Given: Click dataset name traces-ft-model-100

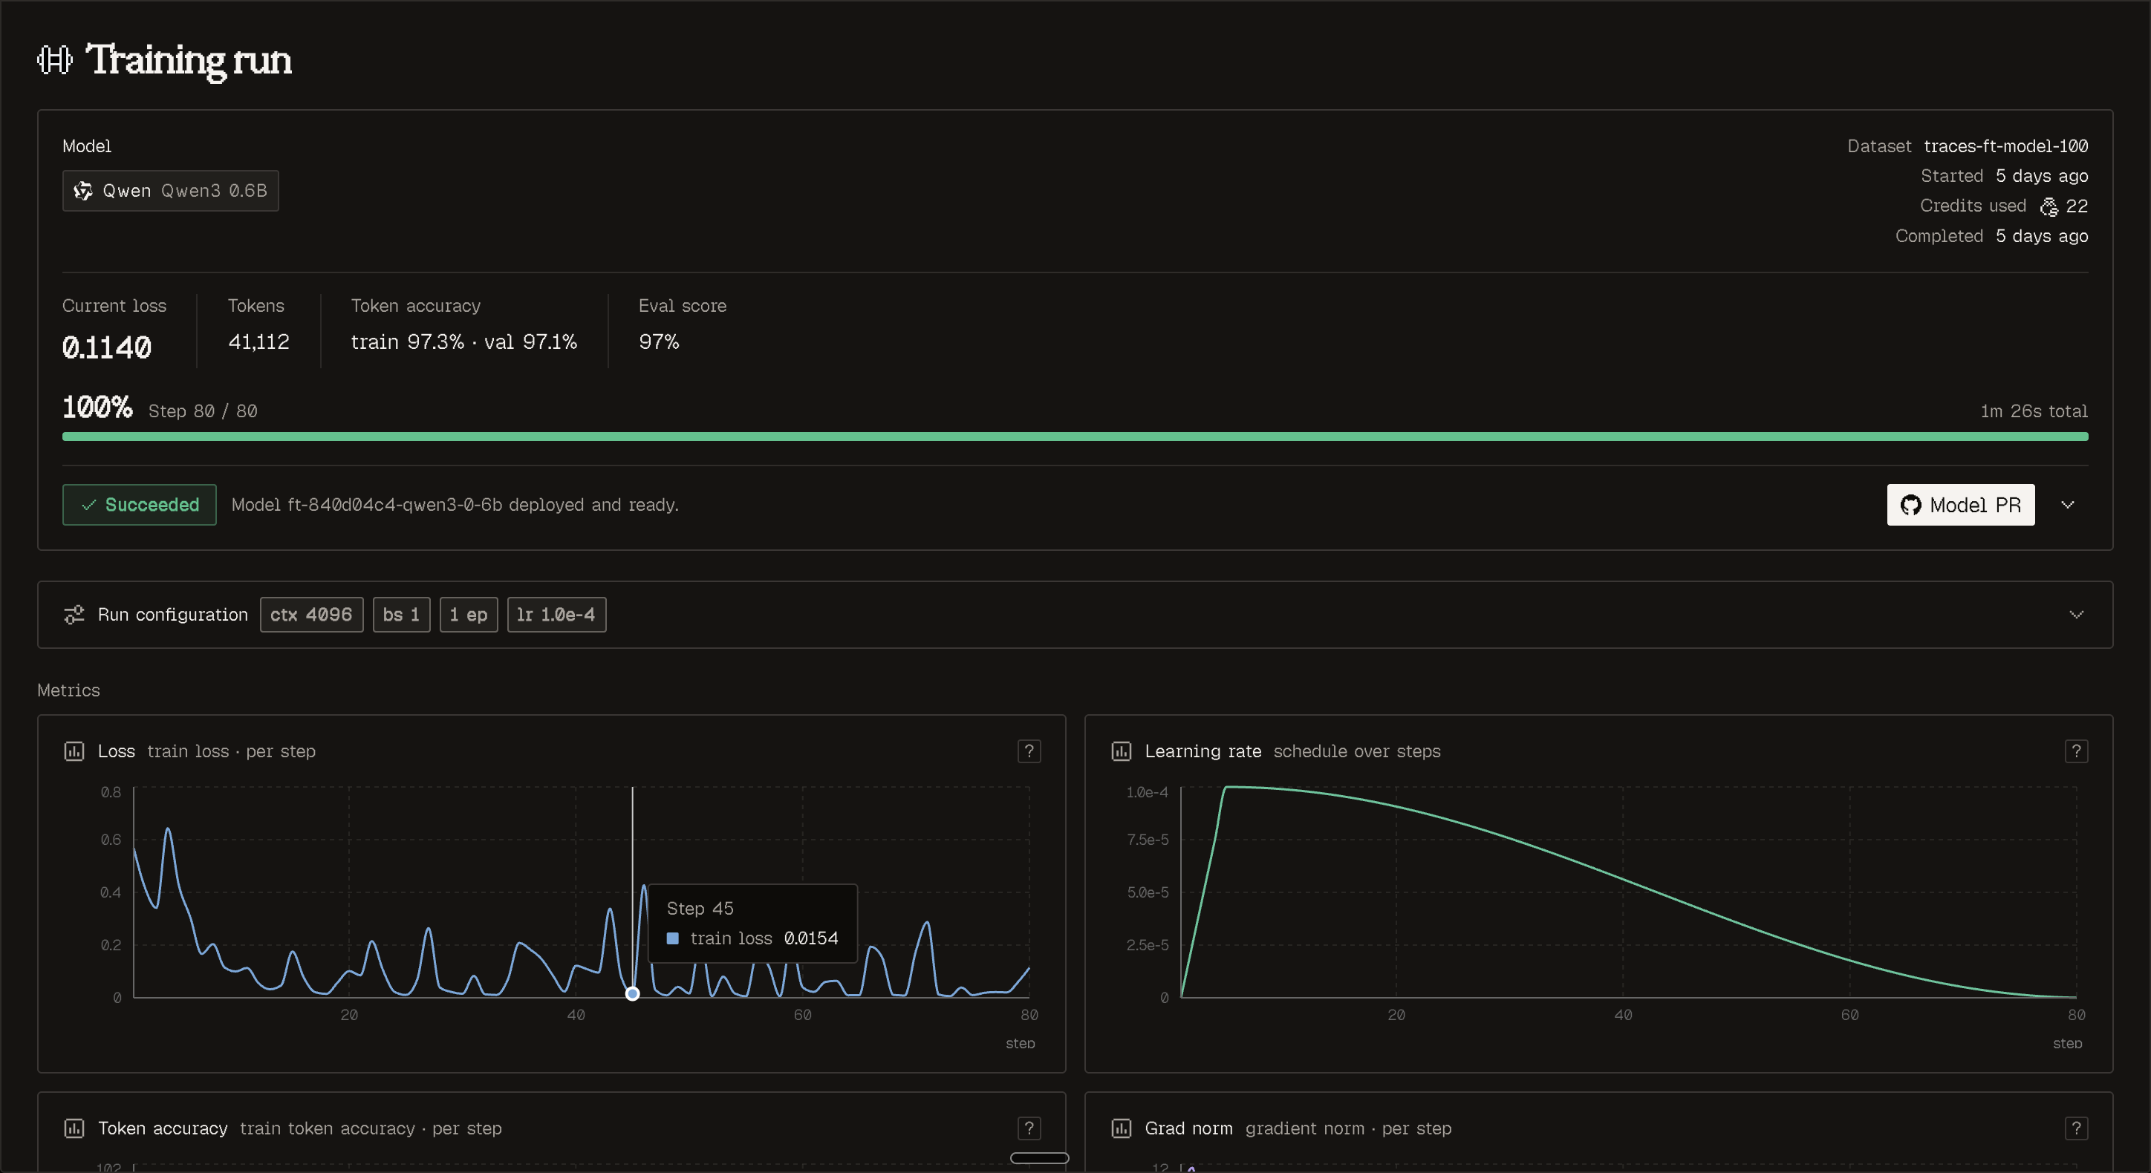Looking at the screenshot, I should (x=2005, y=146).
